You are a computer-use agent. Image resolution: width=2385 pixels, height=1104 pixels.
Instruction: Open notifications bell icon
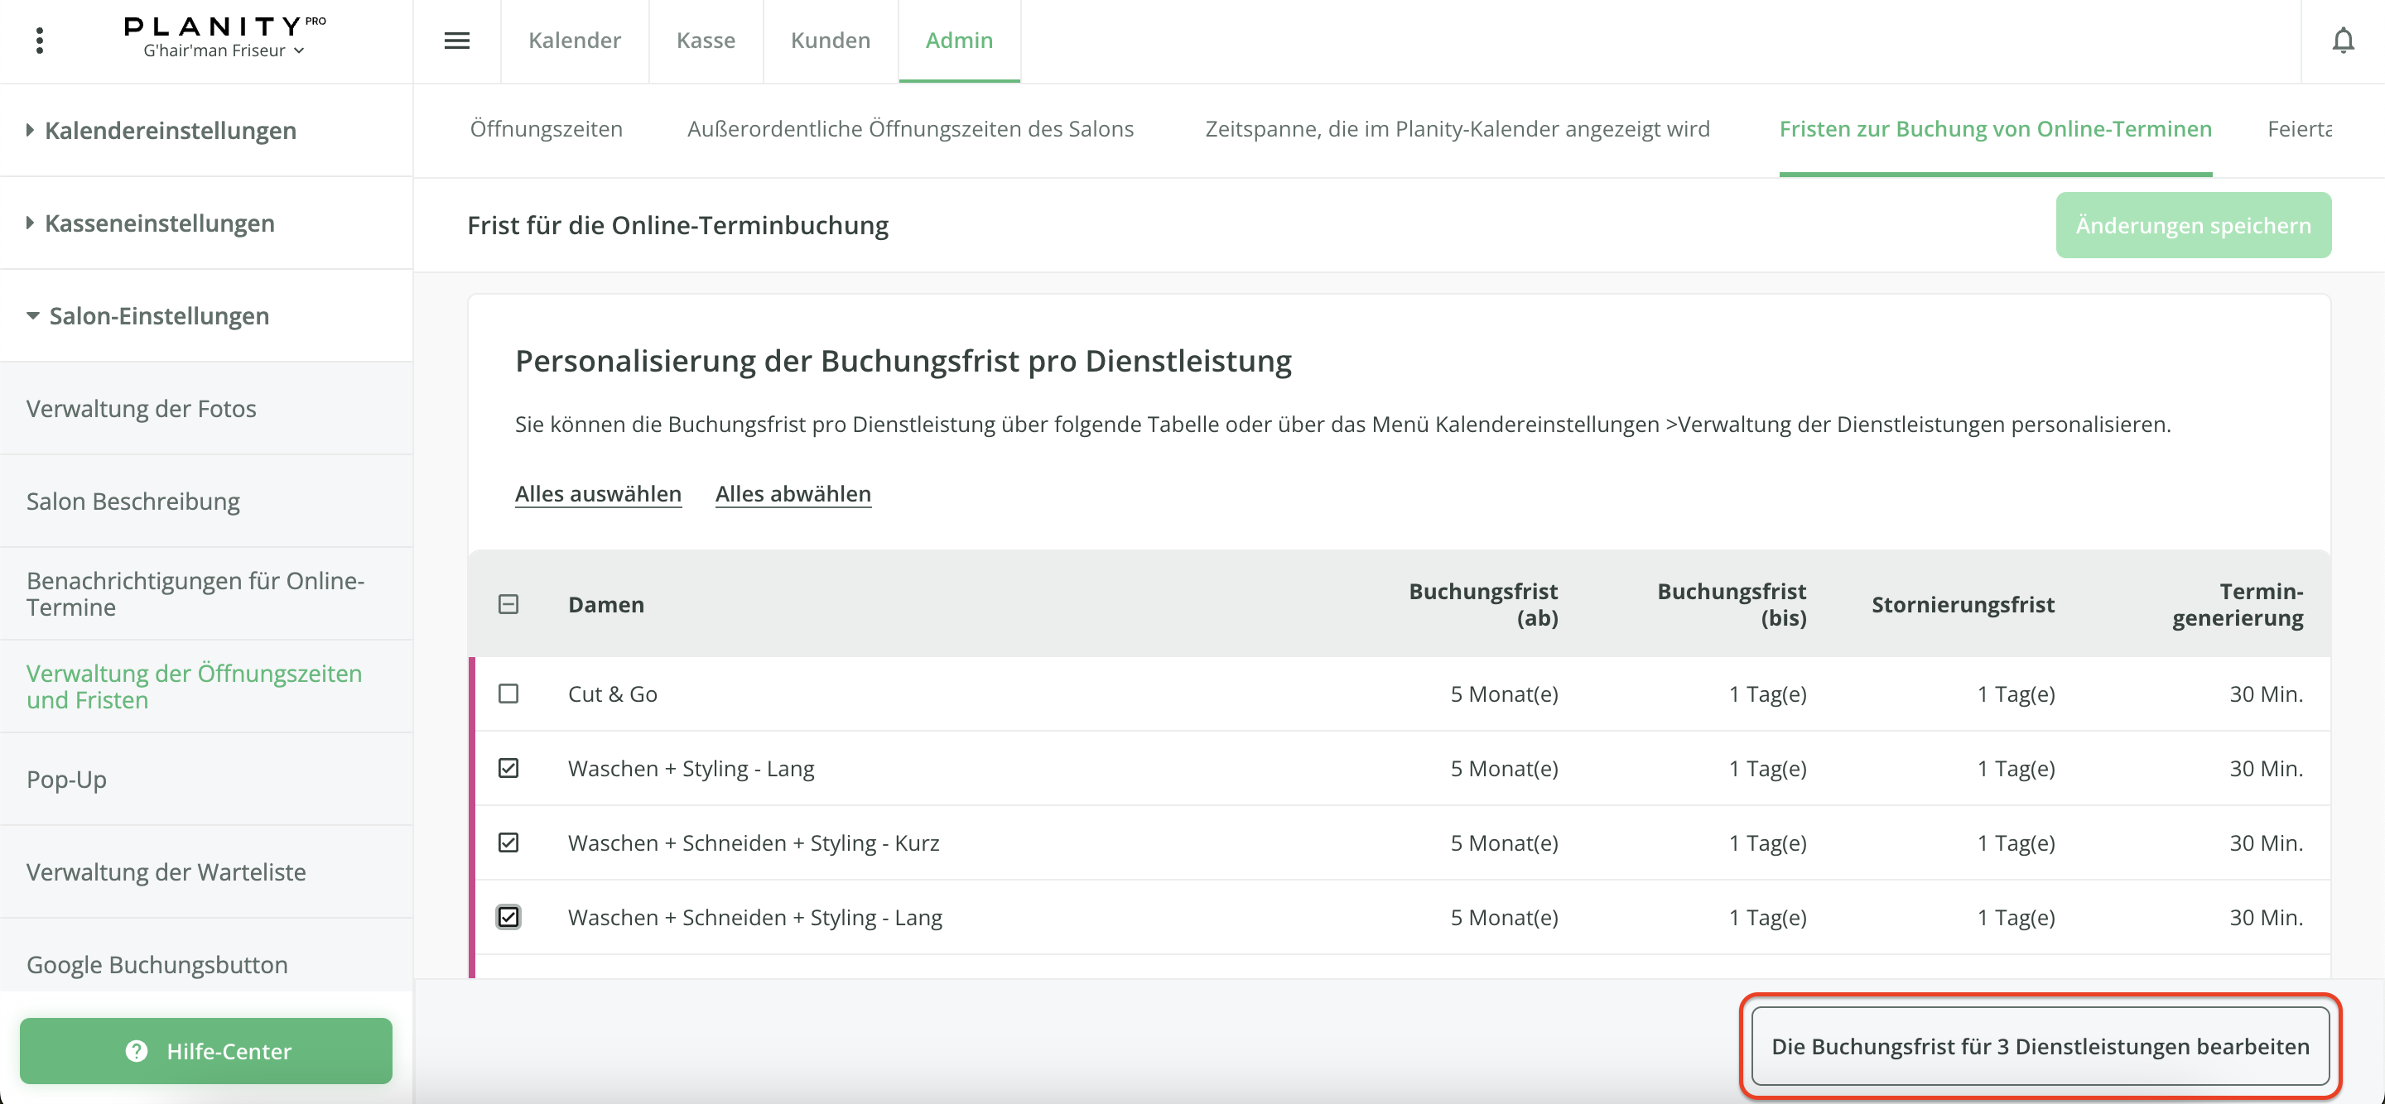coord(2343,41)
